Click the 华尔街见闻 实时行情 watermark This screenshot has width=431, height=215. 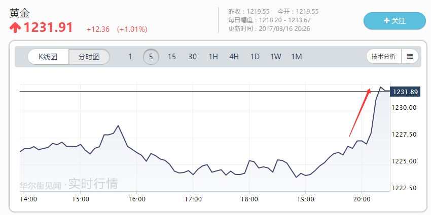(x=69, y=183)
